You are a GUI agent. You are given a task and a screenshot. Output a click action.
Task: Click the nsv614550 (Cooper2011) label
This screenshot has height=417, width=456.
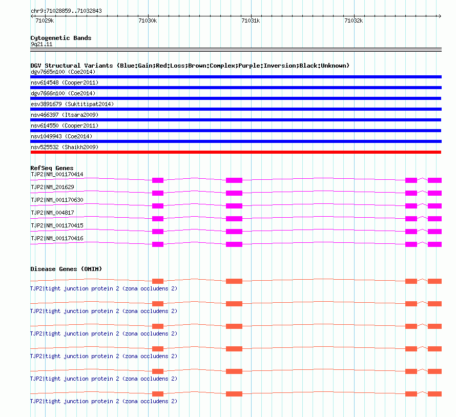65,126
